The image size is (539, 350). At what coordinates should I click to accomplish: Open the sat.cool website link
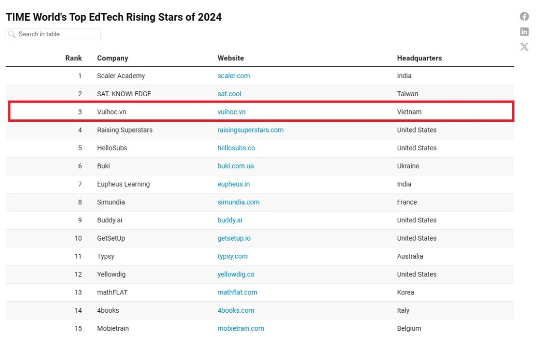click(x=229, y=94)
